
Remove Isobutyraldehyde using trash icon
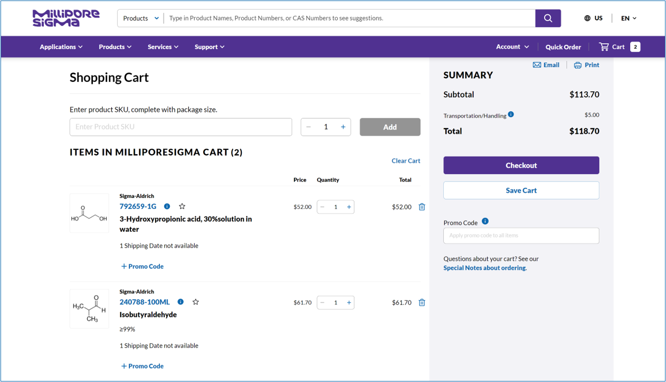point(422,302)
